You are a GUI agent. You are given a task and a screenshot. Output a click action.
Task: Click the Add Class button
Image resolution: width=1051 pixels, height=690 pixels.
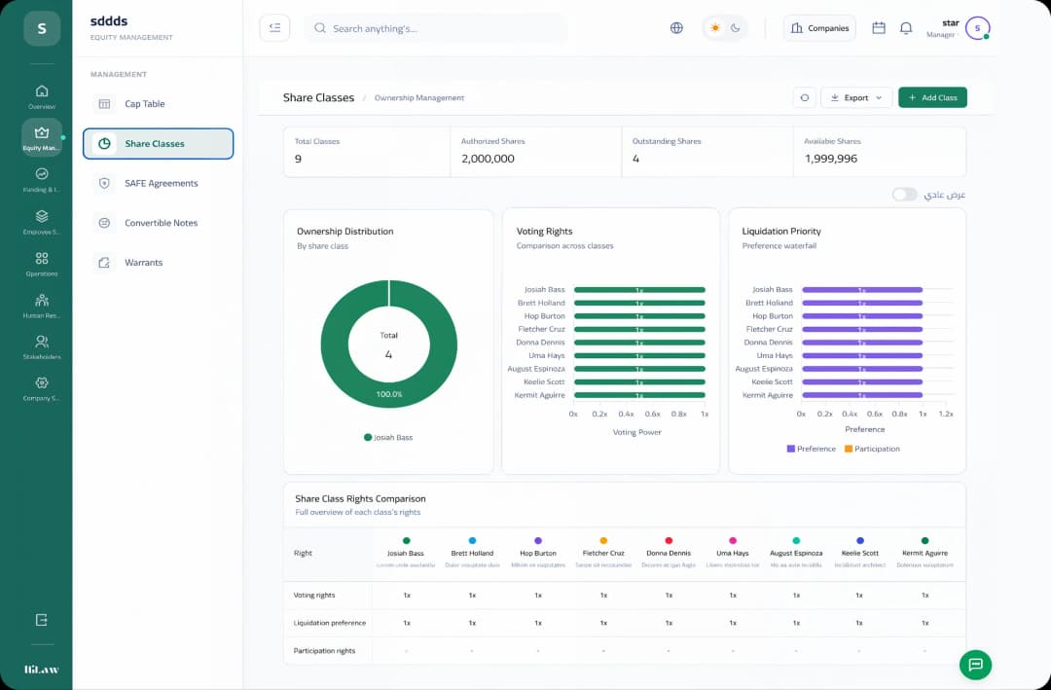(x=932, y=97)
